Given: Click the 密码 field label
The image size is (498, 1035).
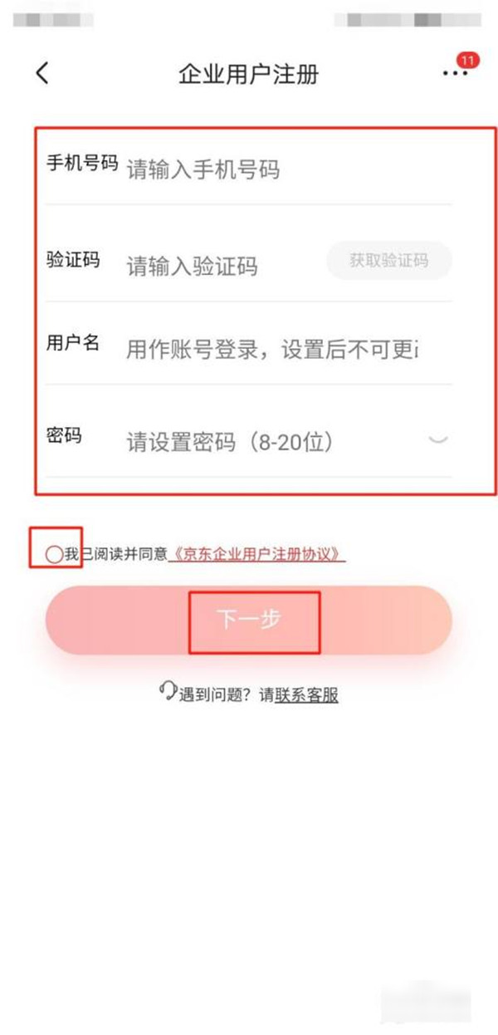Looking at the screenshot, I should coord(64,435).
